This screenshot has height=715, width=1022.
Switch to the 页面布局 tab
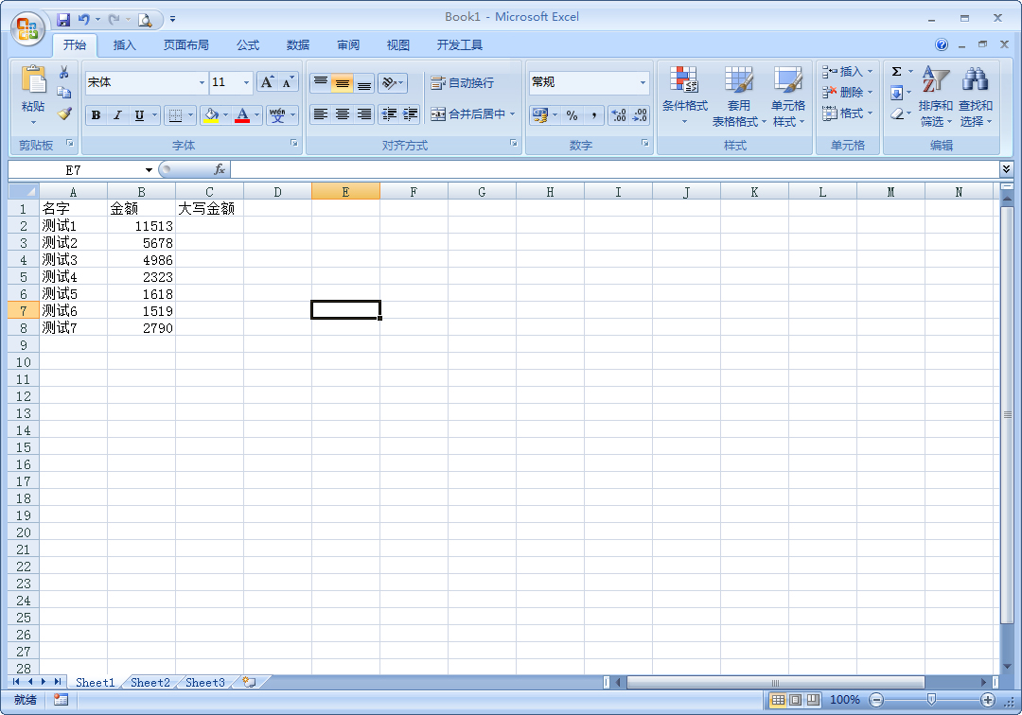click(185, 45)
